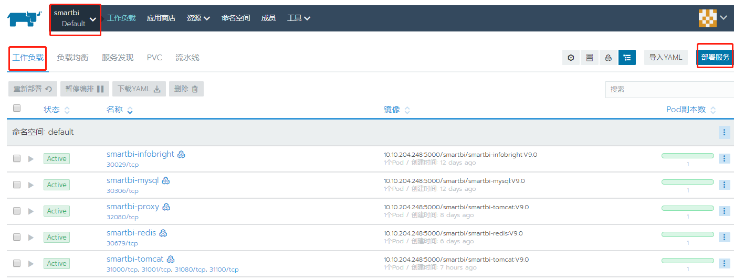Open the smartbi-tomcat workload link

tap(135, 259)
